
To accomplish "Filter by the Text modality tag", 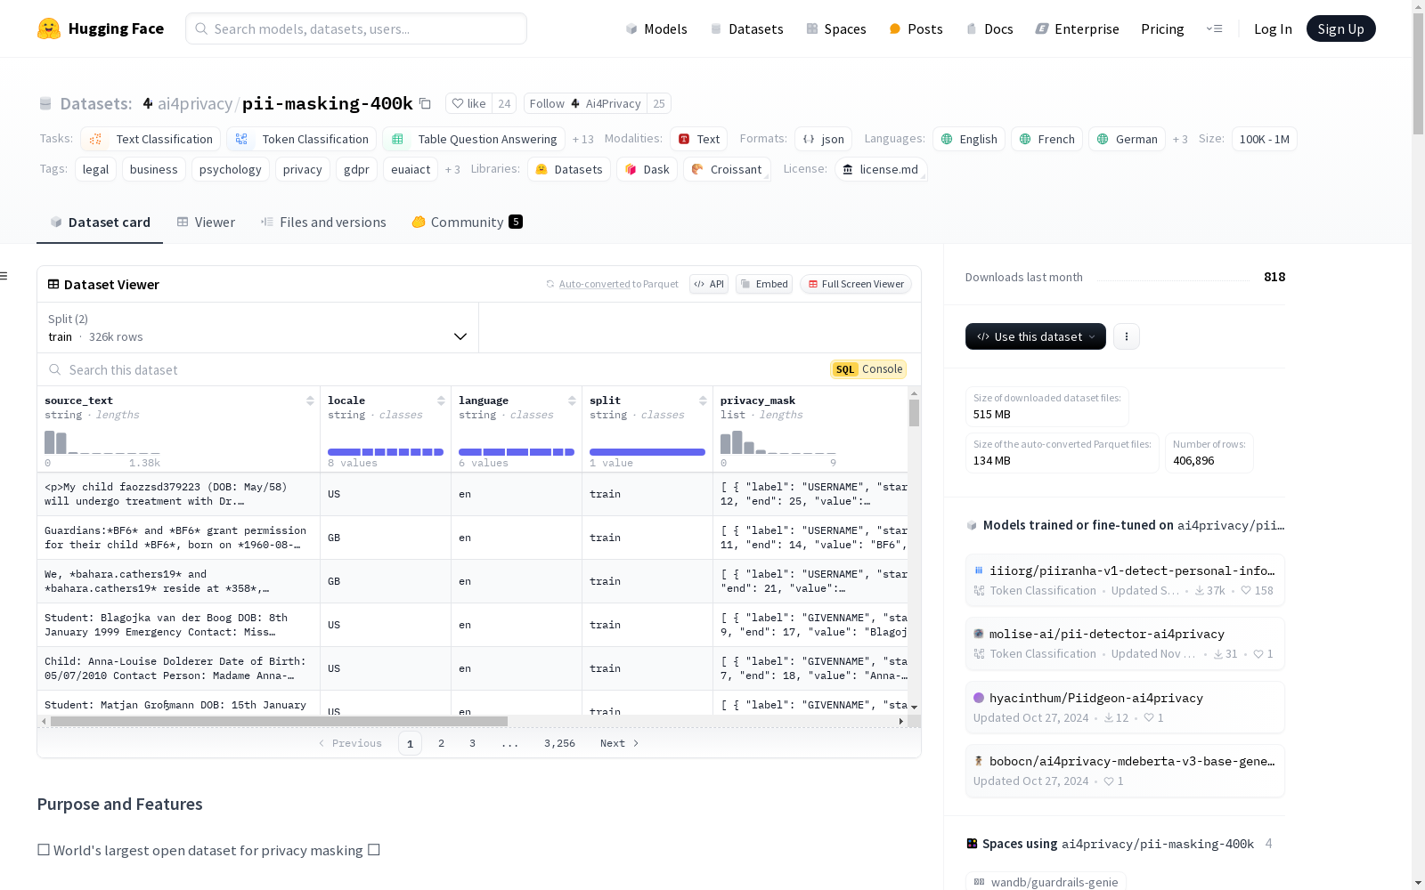I will coord(699,139).
